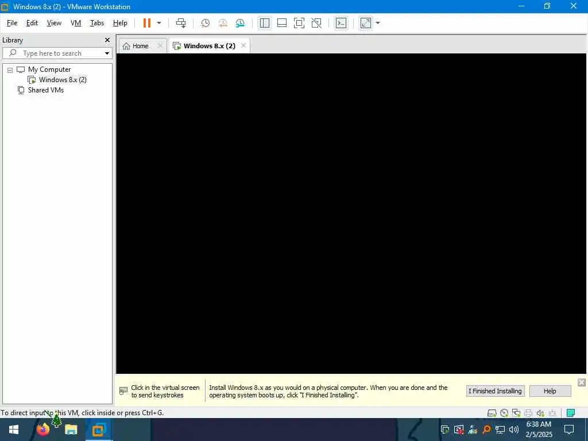Screen dimensions: 588x441
Task: Open the taskbar clock and date
Action: pyautogui.click(x=539, y=430)
